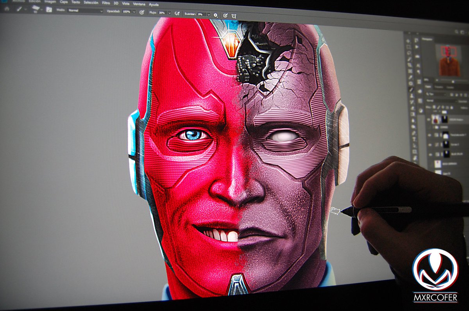
Task: Click the Navigator zoom slider handle
Action: (x=453, y=81)
